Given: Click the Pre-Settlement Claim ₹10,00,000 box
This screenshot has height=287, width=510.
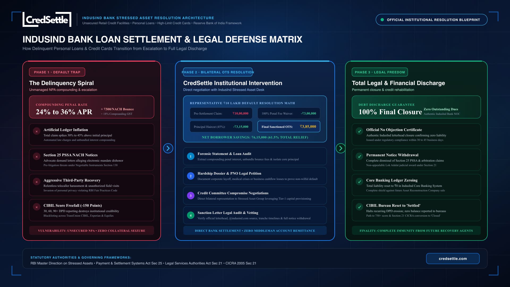Looking at the screenshot, I should click(x=221, y=113).
